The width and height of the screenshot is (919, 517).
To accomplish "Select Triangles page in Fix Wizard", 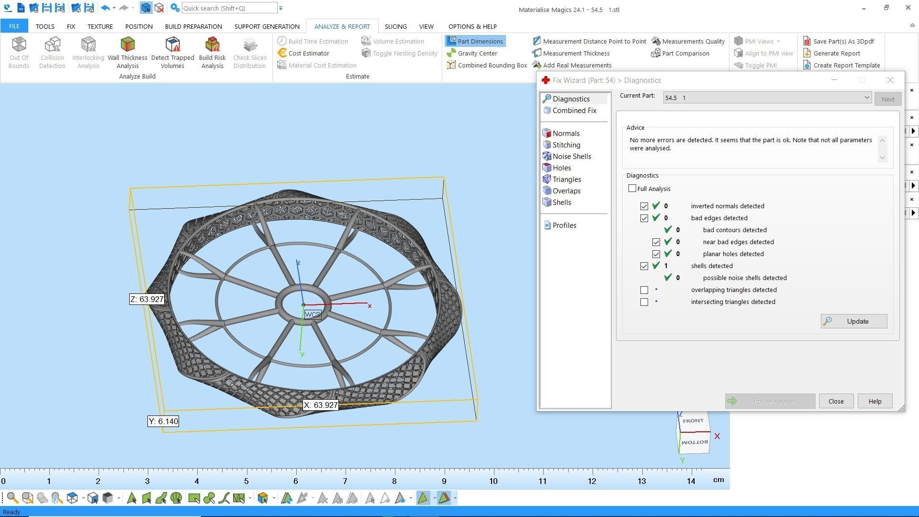I will (566, 180).
